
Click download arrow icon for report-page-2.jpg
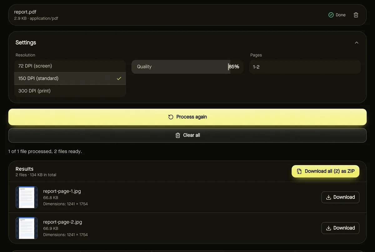[328, 228]
